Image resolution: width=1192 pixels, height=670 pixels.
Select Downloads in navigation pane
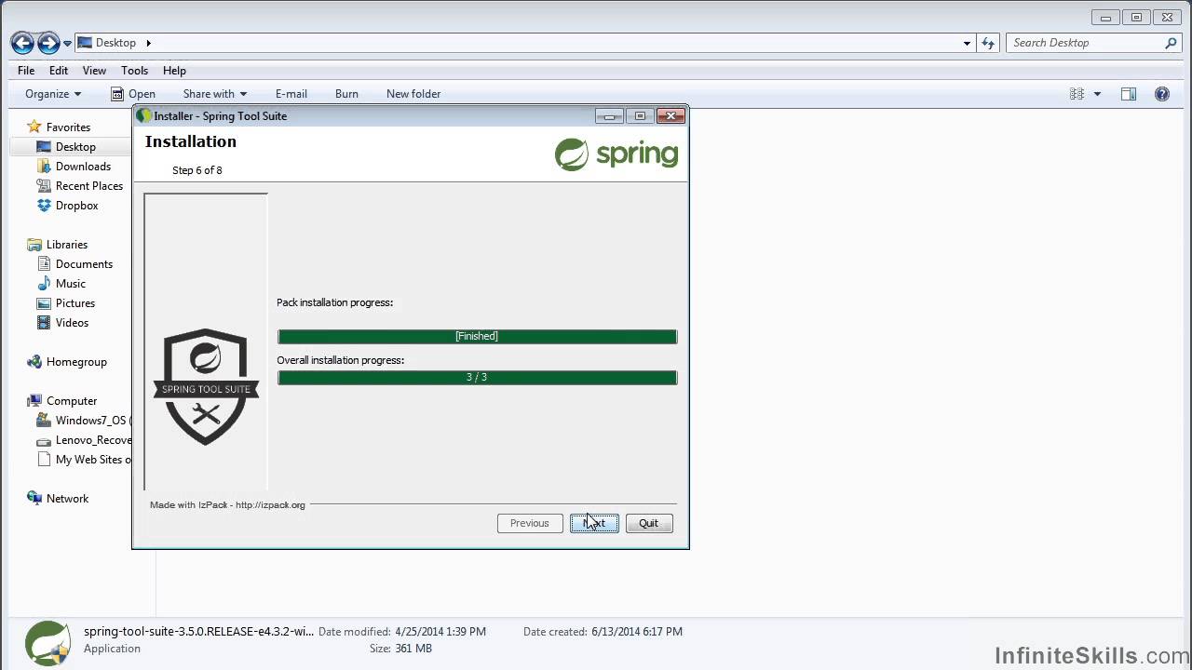pyautogui.click(x=83, y=167)
